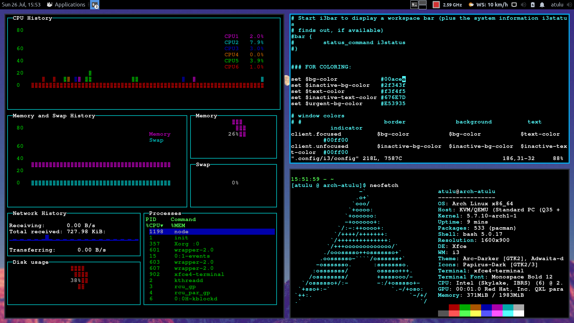The image size is (574, 323).
Task: Click the CPU1 legend entry
Action: (x=244, y=37)
